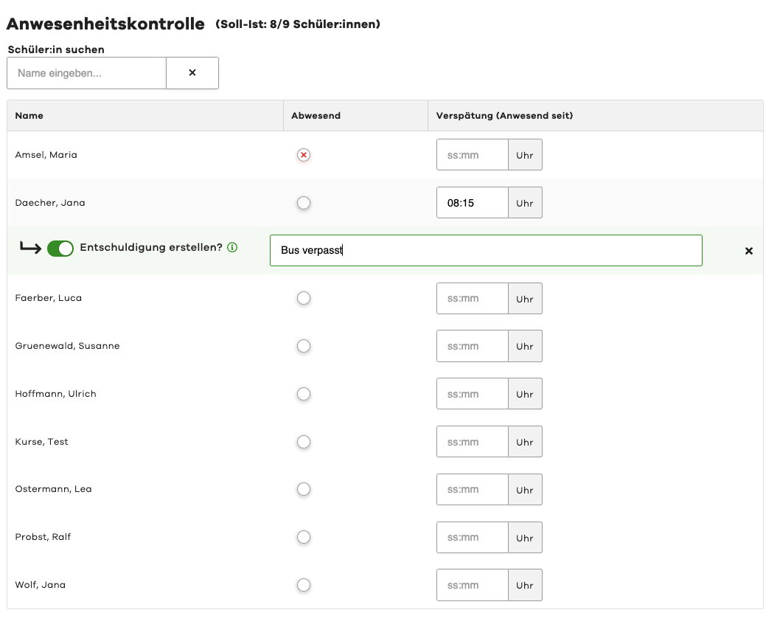Mark Gruenewald, Susanne absent
This screenshot has width=777, height=627.
click(x=304, y=345)
